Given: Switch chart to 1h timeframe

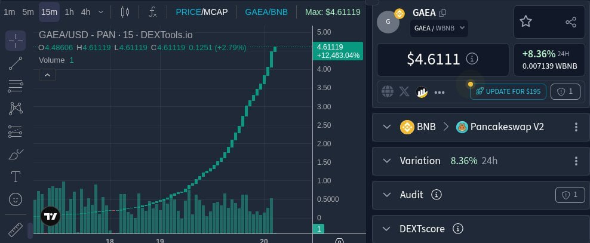Looking at the screenshot, I should click(69, 12).
